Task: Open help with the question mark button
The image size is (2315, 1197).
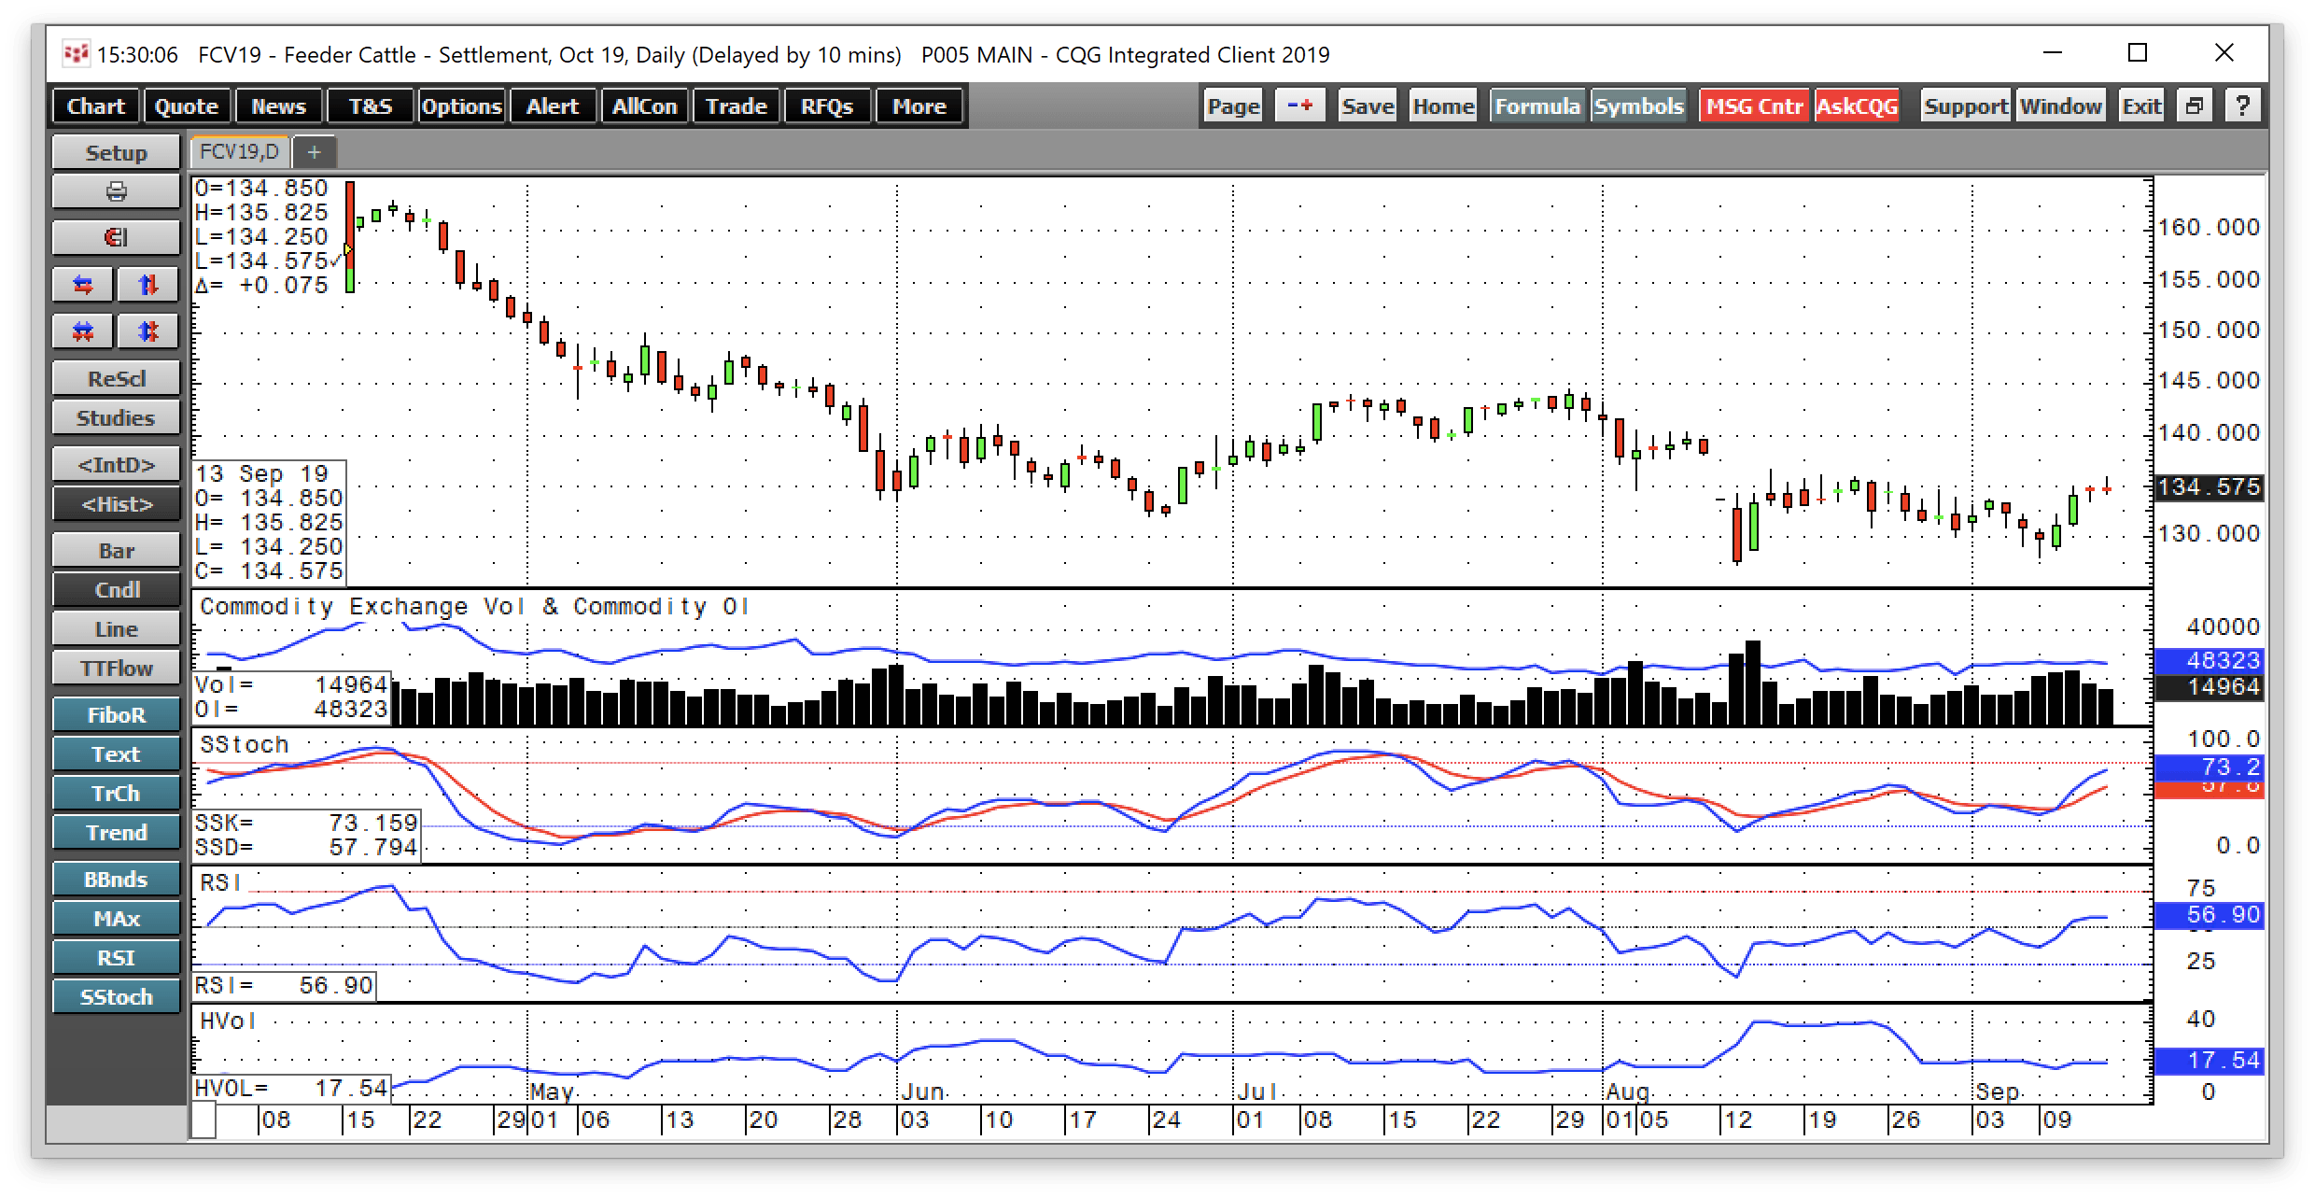Action: (2242, 106)
